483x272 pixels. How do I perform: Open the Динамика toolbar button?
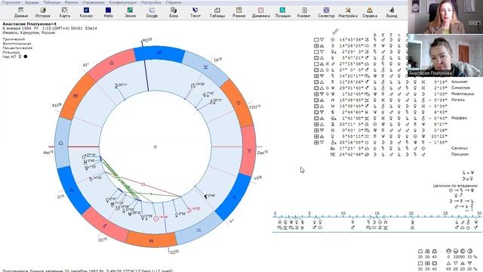coord(261,13)
